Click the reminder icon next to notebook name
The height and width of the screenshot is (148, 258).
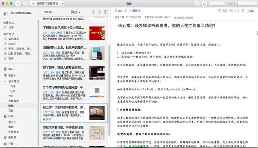click(125, 11)
